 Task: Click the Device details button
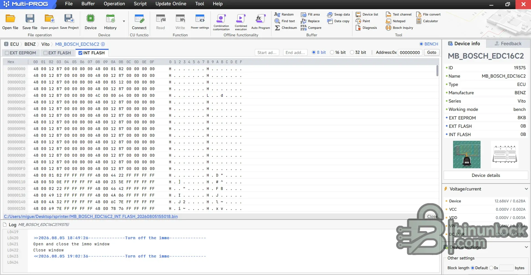pos(486,175)
